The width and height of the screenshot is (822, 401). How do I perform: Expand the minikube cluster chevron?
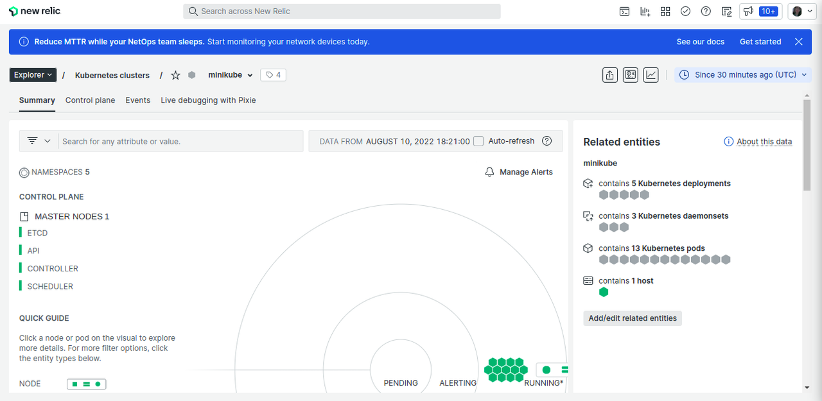coord(250,76)
